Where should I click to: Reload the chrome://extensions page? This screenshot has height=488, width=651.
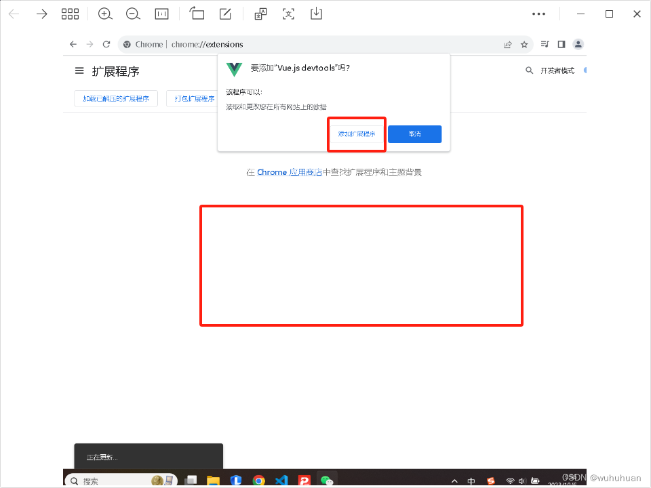[x=106, y=45]
